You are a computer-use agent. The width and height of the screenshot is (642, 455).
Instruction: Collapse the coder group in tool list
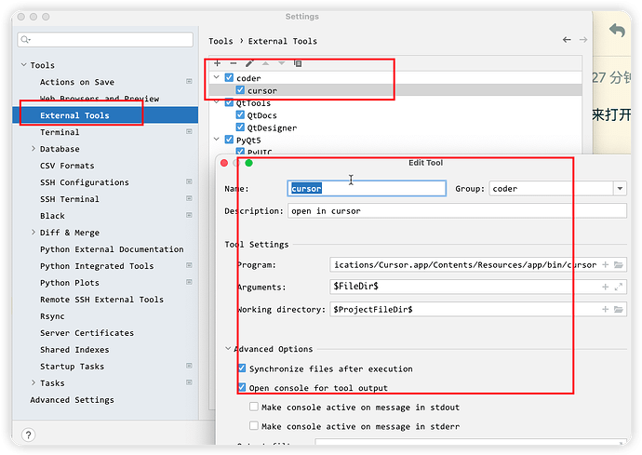click(217, 77)
